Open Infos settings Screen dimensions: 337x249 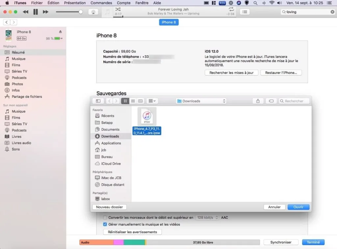pyautogui.click(x=33, y=90)
